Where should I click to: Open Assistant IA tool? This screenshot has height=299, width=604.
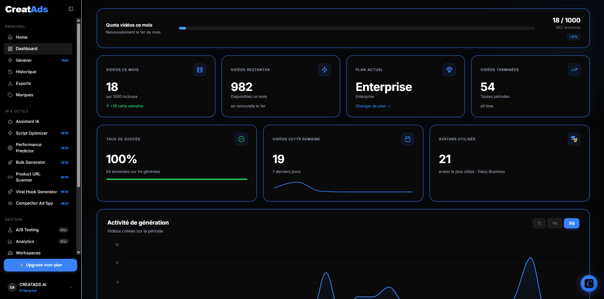point(38,122)
